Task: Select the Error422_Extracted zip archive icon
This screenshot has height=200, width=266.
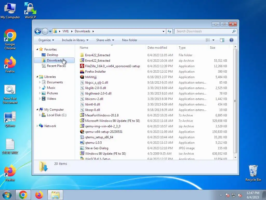Action: (82, 60)
